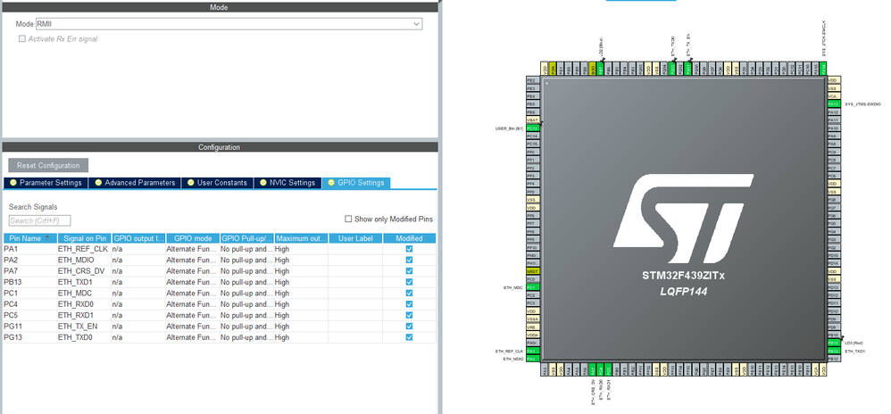Click the Signal on Pin column header
This screenshot has height=414, width=891.
click(84, 238)
